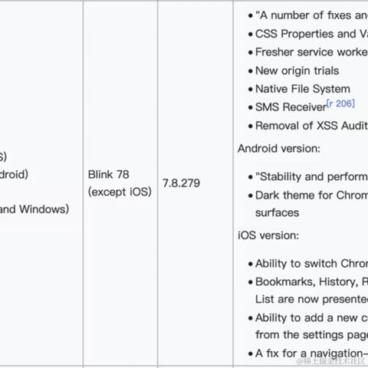Screen dimensions: 368x368
Task: Select the CSS Properties and Values item
Action: (312, 34)
